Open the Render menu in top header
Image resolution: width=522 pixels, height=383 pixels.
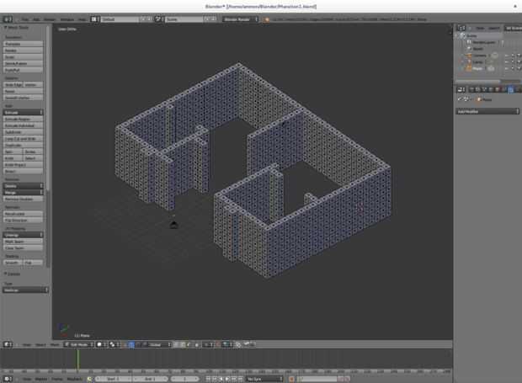[50, 19]
